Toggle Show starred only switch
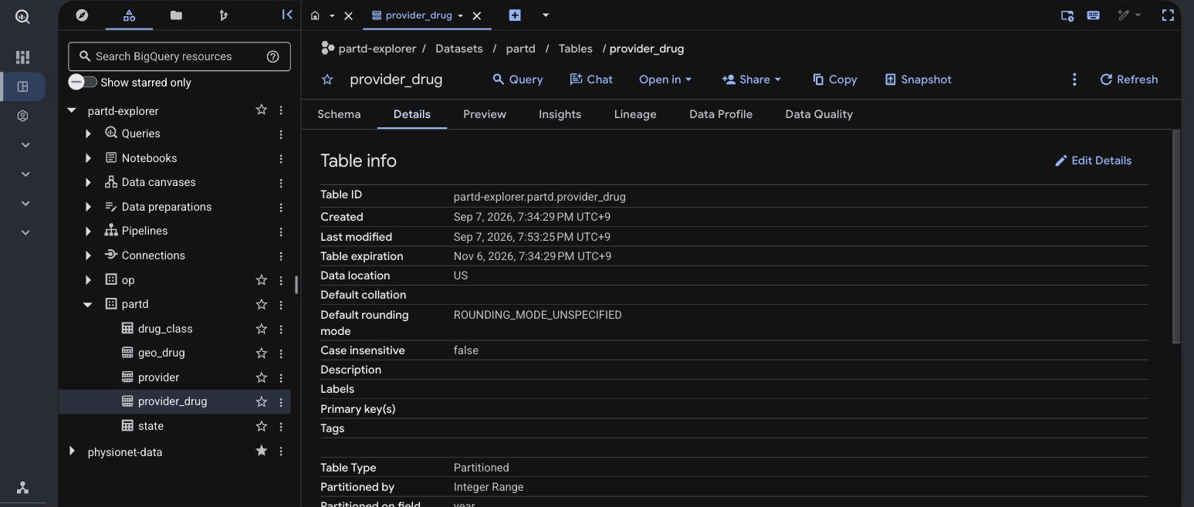The height and width of the screenshot is (507, 1194). click(83, 82)
